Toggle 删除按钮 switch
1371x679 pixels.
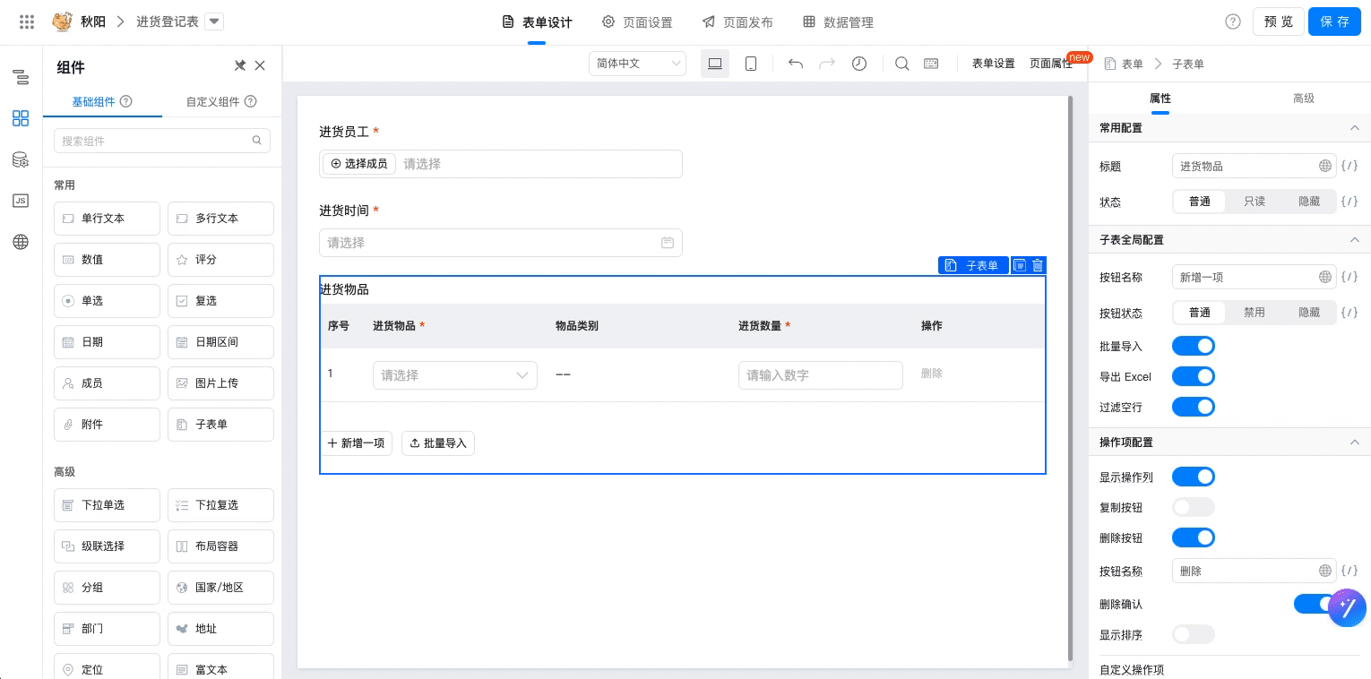(1194, 537)
